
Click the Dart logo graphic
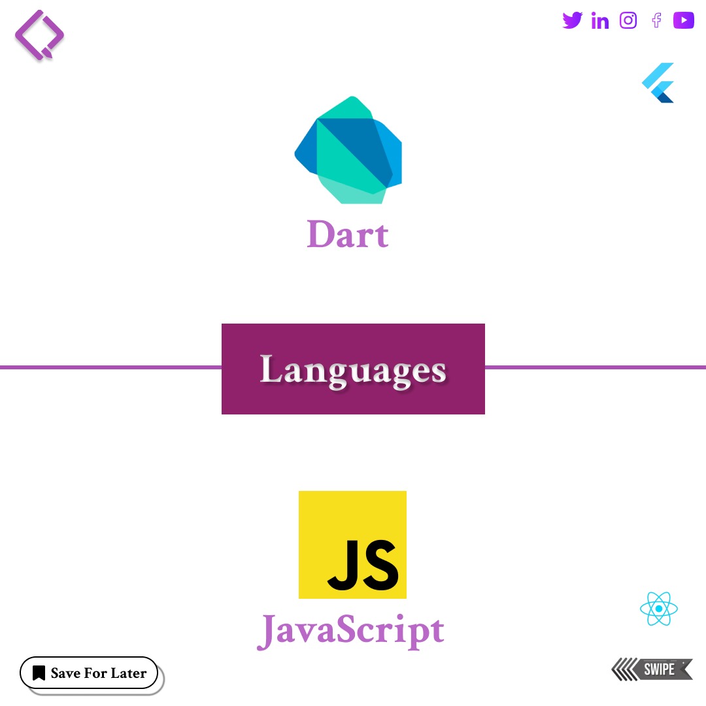[x=348, y=150]
